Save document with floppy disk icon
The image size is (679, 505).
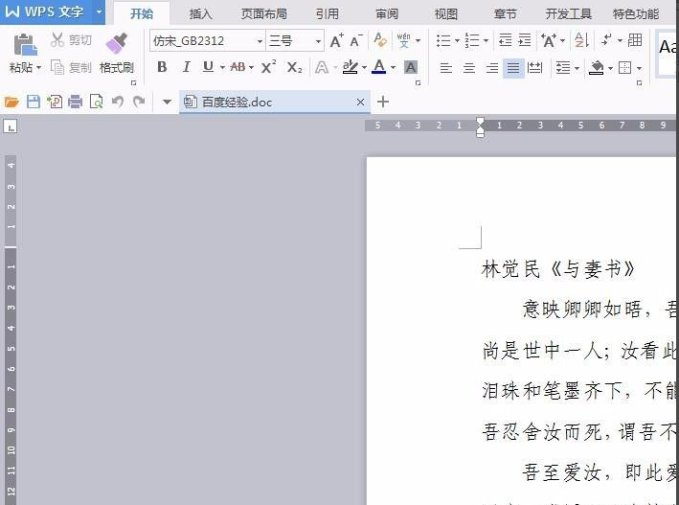click(x=34, y=102)
